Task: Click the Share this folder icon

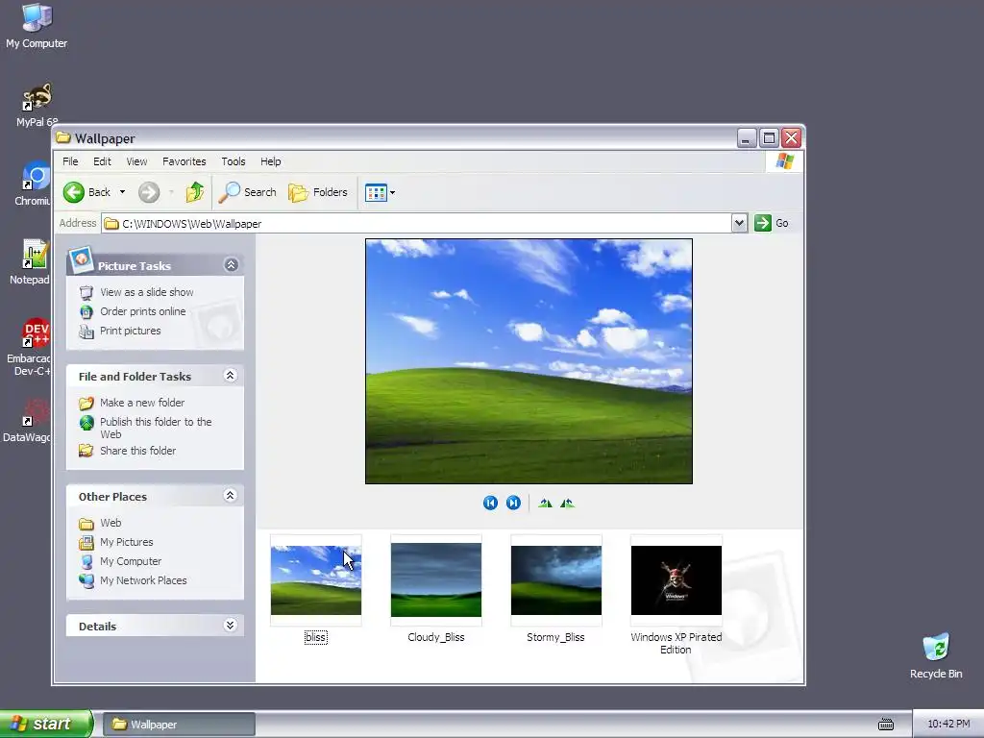Action: coord(86,451)
